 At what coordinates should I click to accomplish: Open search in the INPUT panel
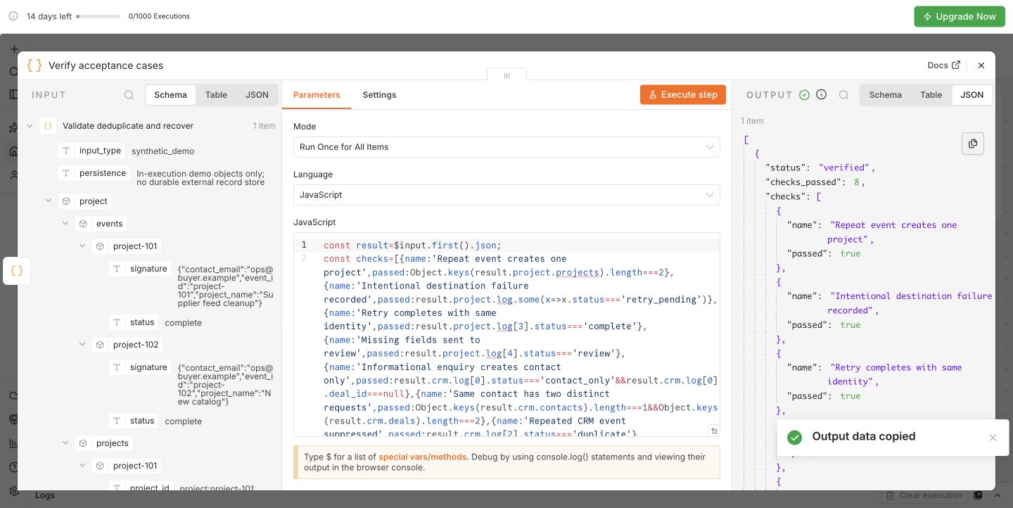tap(129, 95)
